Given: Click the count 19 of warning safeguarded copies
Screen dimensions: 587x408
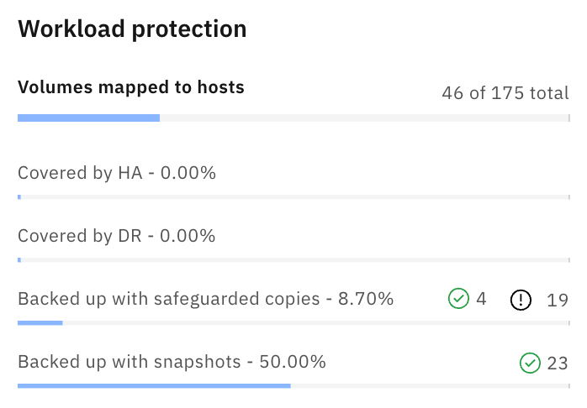Looking at the screenshot, I should click(x=558, y=300).
